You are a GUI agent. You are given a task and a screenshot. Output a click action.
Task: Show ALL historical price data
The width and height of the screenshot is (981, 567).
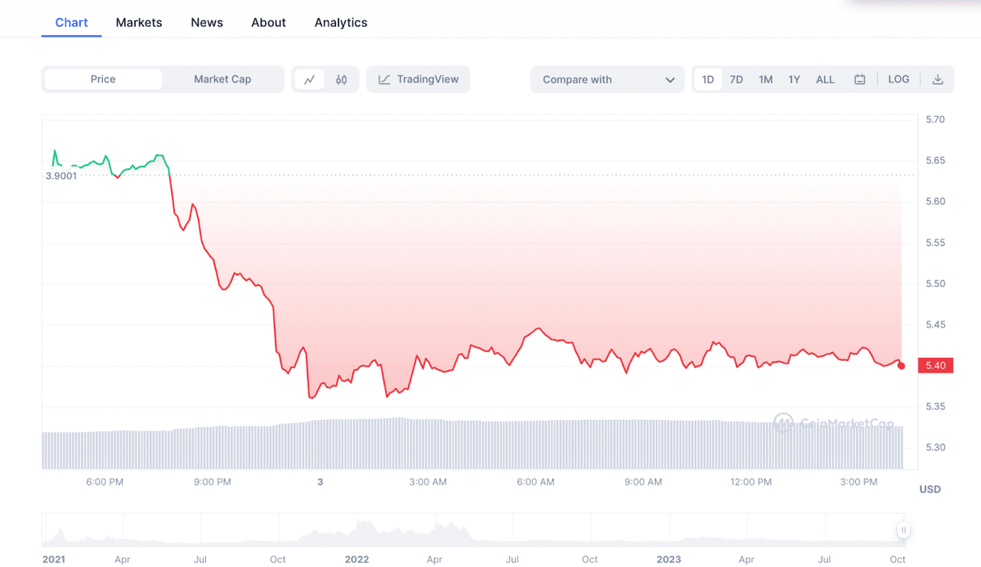[x=825, y=79]
